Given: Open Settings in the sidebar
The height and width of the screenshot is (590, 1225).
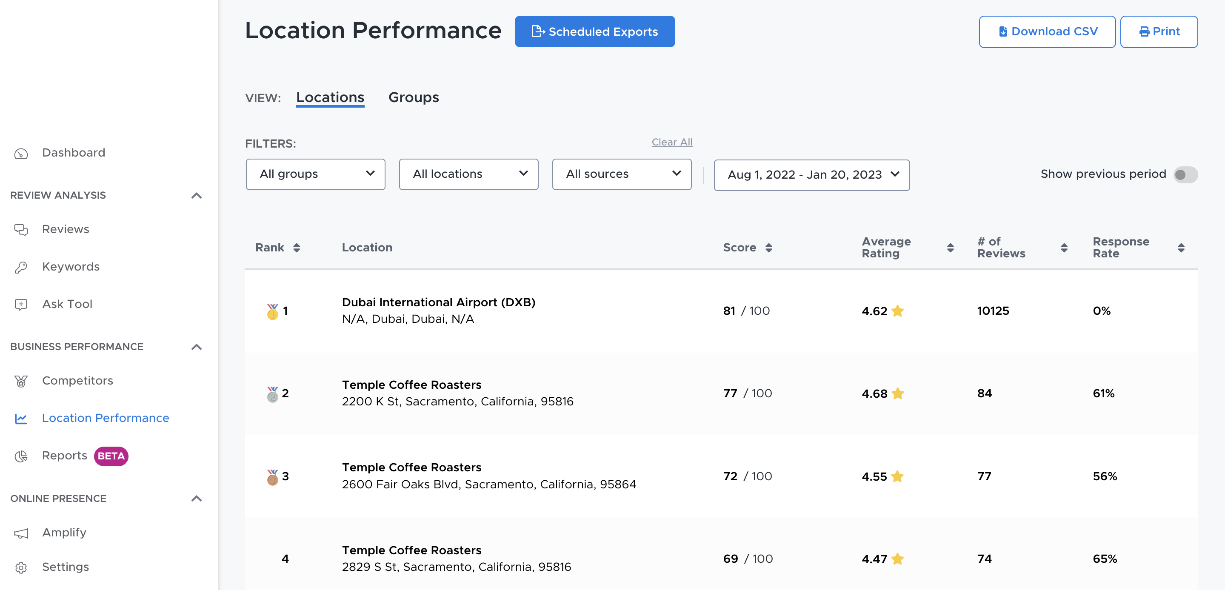Looking at the screenshot, I should pyautogui.click(x=66, y=567).
